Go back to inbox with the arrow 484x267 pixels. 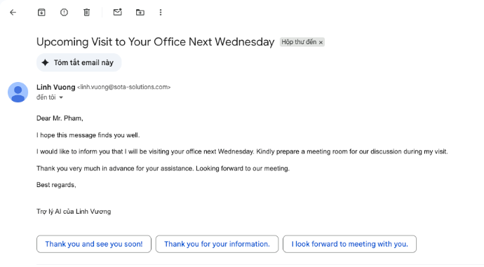(x=13, y=13)
